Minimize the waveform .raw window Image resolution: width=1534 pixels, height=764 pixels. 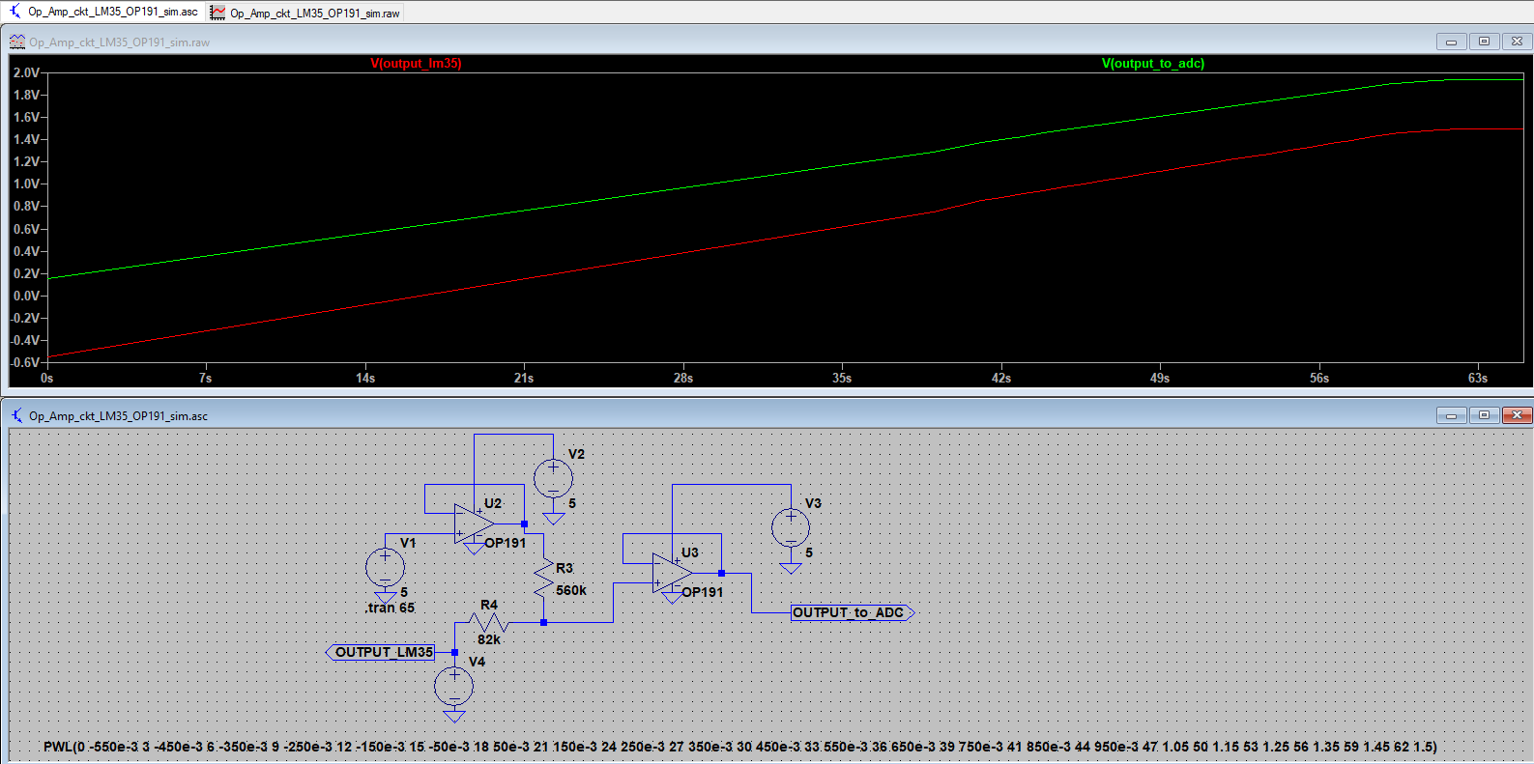pos(1451,42)
